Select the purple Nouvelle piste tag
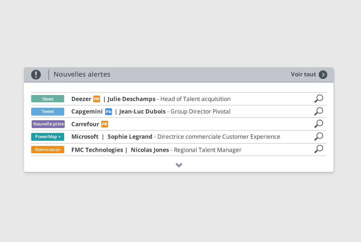 pos(48,124)
